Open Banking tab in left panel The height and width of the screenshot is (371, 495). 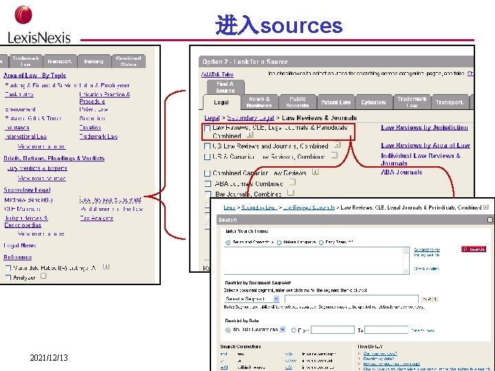[x=93, y=61]
